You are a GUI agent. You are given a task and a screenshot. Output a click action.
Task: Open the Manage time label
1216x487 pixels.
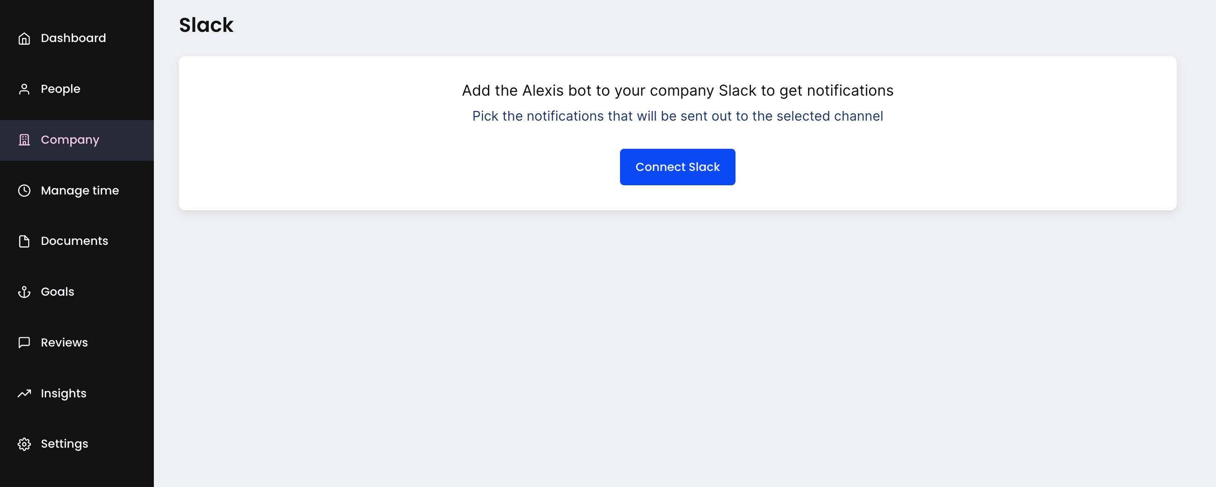(x=80, y=191)
